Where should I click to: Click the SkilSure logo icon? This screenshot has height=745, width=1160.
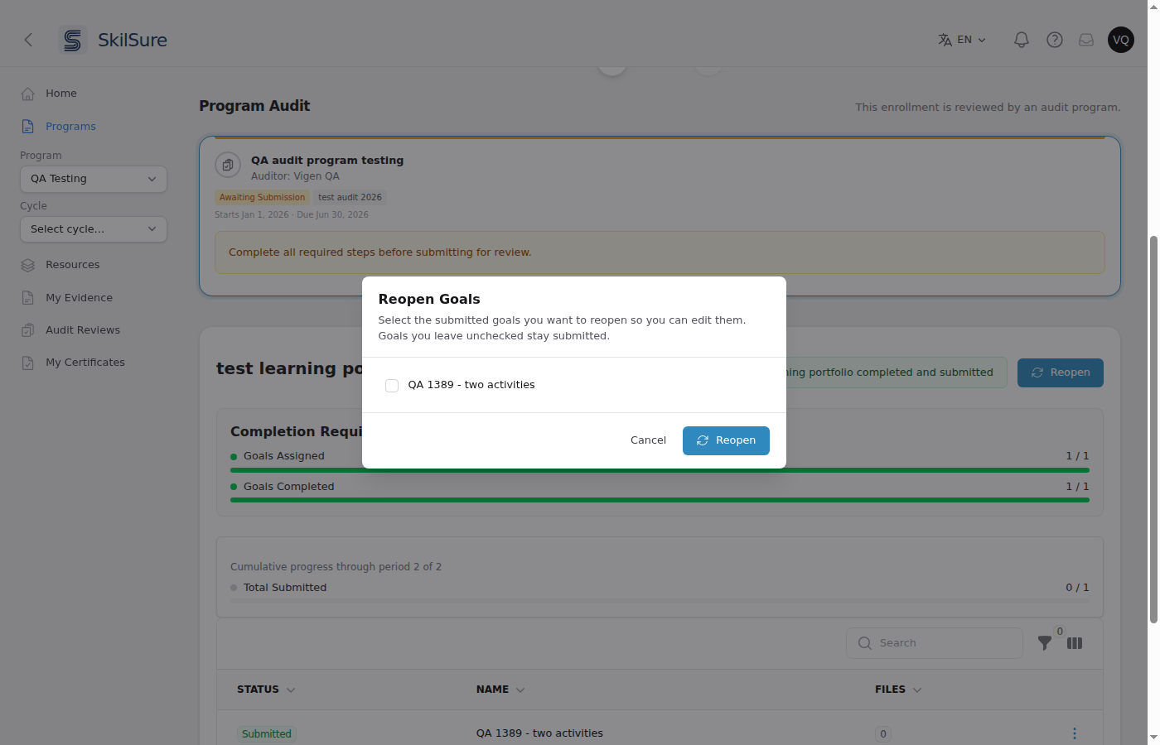(73, 40)
